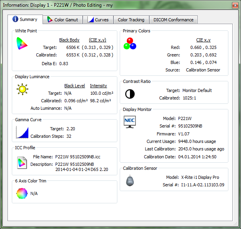The height and width of the screenshot is (229, 241).
Task: Click the (CIE x,y) White Point header
Action: (98, 40)
